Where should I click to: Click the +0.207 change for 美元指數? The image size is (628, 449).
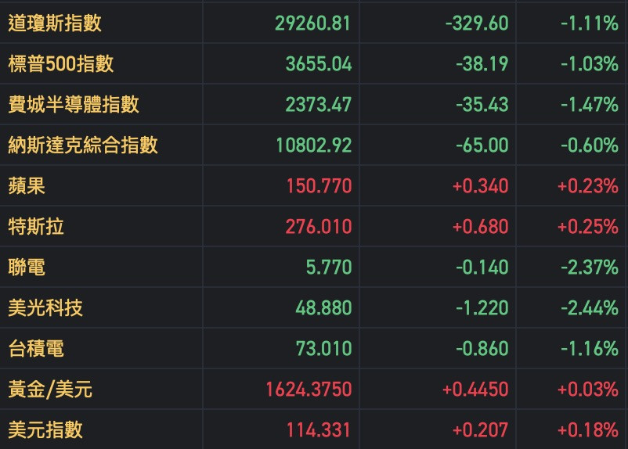point(480,430)
